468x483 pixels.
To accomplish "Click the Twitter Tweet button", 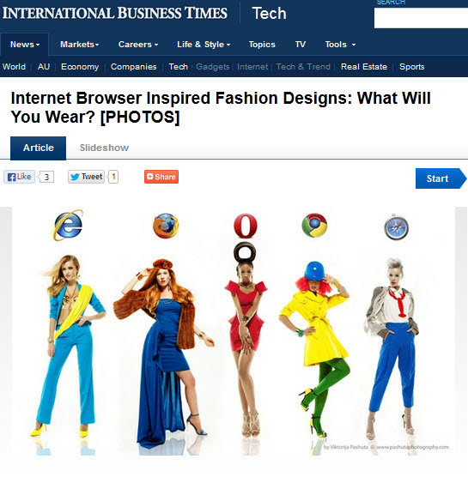I will [87, 177].
